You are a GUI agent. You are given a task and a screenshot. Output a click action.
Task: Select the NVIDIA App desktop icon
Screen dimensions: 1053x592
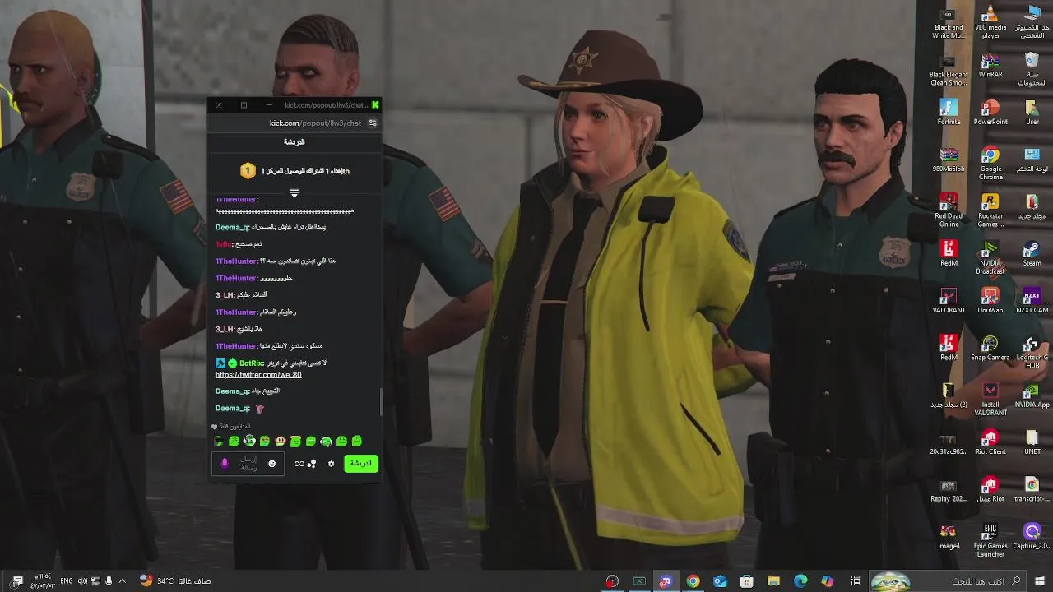pos(1032,395)
